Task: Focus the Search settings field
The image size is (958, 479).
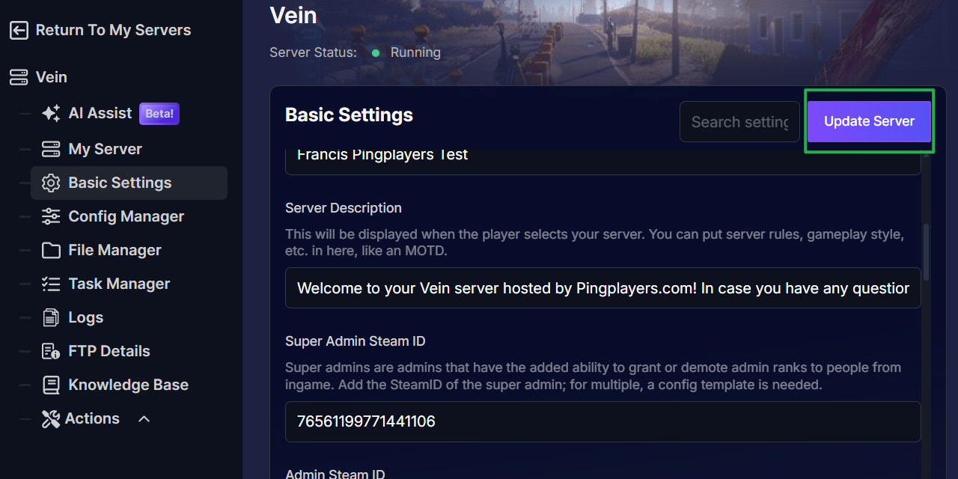Action: [739, 122]
